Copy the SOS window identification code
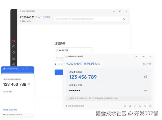 [x=29, y=84]
